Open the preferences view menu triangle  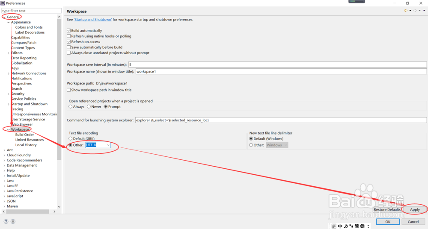424,11
